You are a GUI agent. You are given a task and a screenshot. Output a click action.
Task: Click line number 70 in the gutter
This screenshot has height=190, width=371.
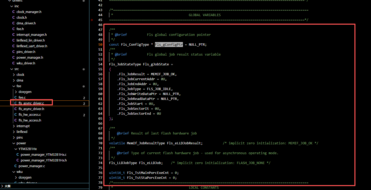(x=100, y=143)
